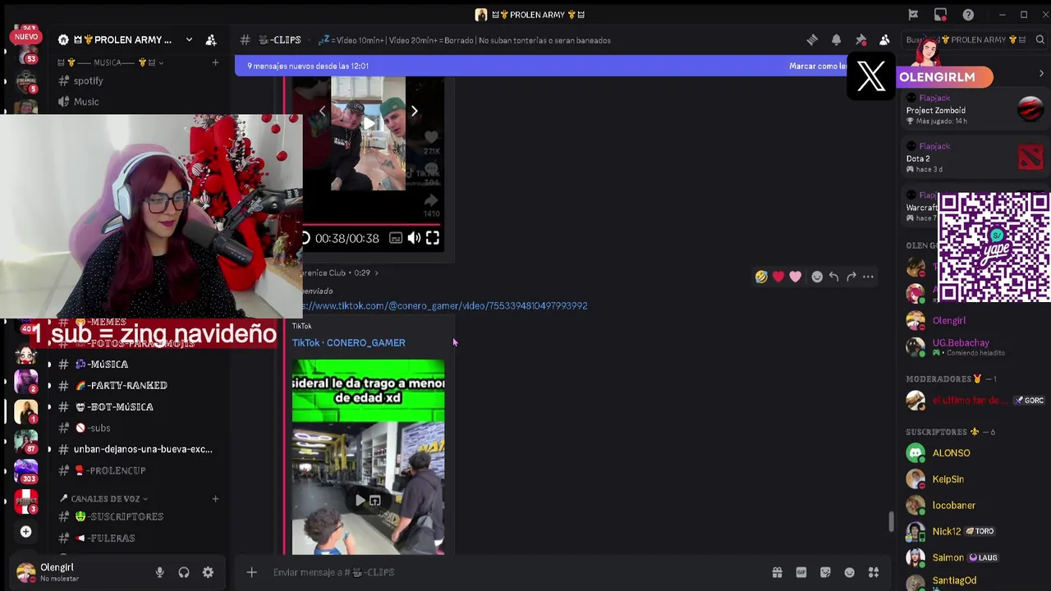This screenshot has height=591, width=1051.
Task: Mute upper video with speaker icon
Action: tap(414, 238)
